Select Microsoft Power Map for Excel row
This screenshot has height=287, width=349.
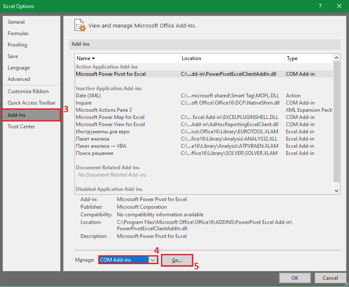110,117
